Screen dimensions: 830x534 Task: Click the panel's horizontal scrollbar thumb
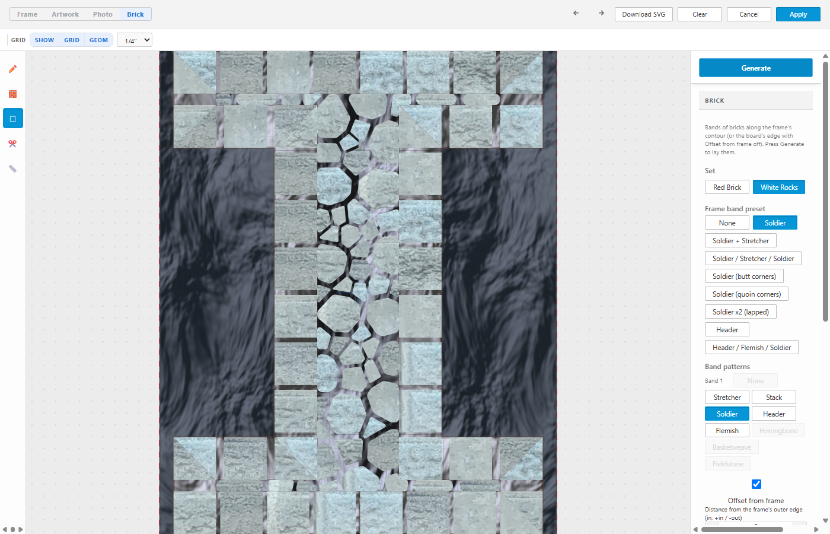tap(742, 529)
